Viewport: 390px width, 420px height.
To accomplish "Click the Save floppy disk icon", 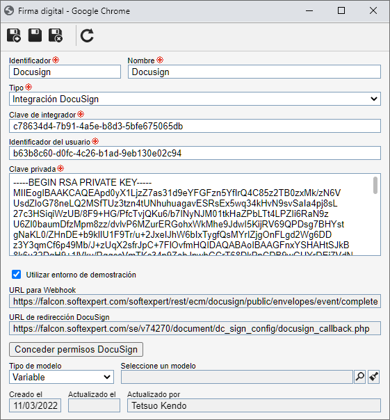I will point(35,35).
